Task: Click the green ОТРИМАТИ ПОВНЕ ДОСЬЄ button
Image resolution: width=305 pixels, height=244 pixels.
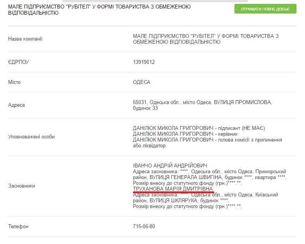Action: (265, 9)
